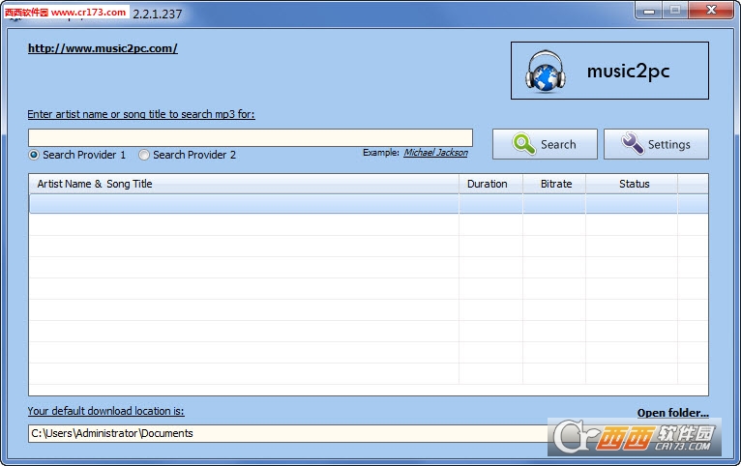Viewport: 741px width, 466px height.
Task: Maximize the music2pc window
Action: (675, 11)
